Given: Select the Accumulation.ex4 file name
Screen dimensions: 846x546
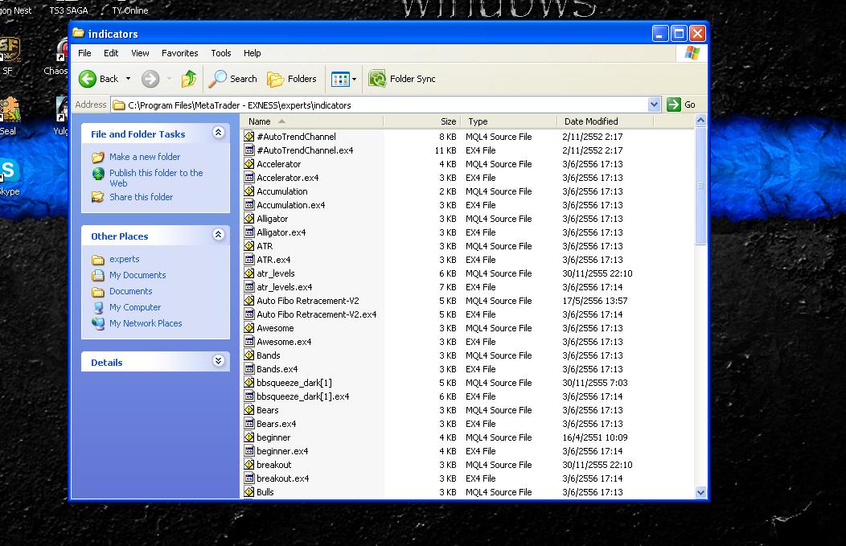Looking at the screenshot, I should pos(291,205).
